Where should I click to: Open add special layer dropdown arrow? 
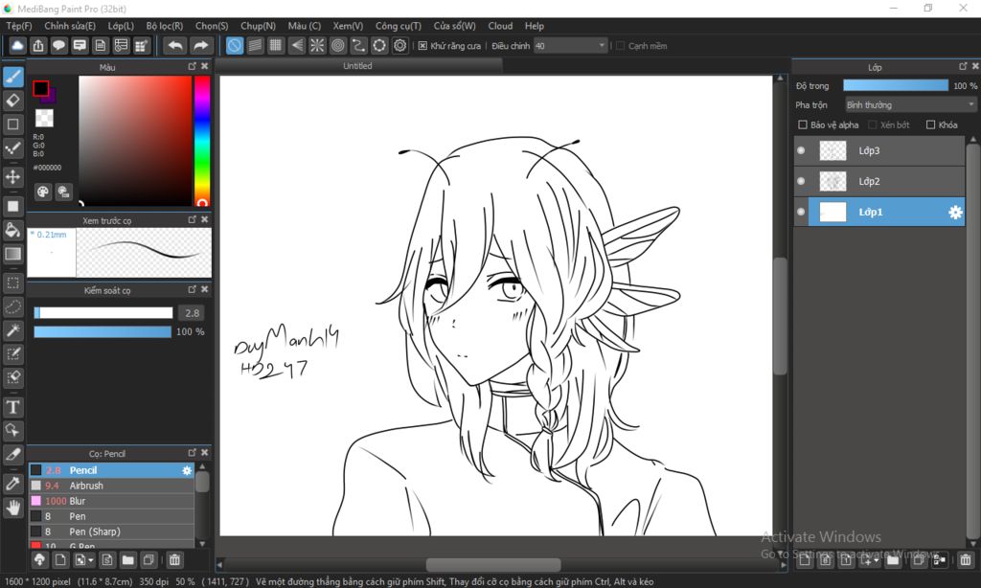coord(876,560)
